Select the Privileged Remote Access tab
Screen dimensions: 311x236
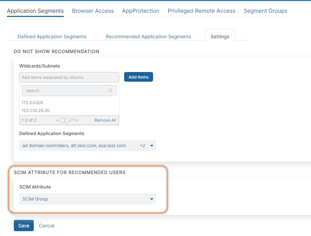(x=201, y=11)
